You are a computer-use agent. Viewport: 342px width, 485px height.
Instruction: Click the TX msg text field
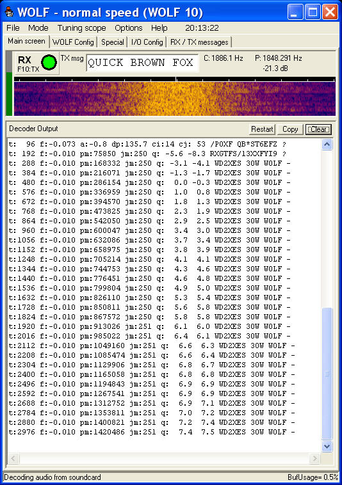coord(142,63)
